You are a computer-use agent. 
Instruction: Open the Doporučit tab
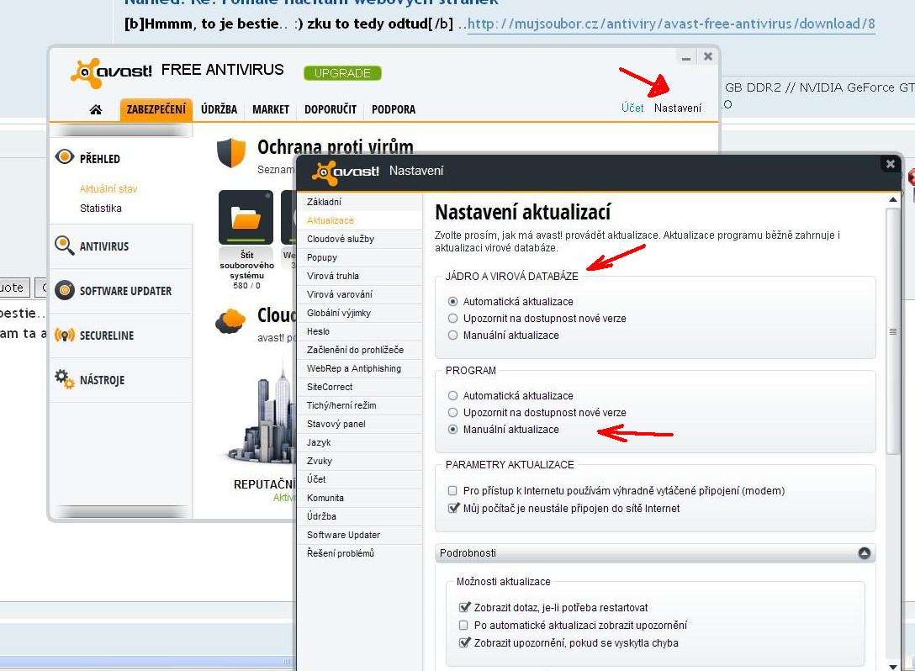tap(331, 109)
